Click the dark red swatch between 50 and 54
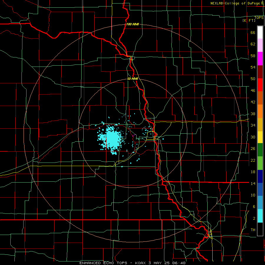Viewport: 265px width, 265px height. click(x=260, y=72)
